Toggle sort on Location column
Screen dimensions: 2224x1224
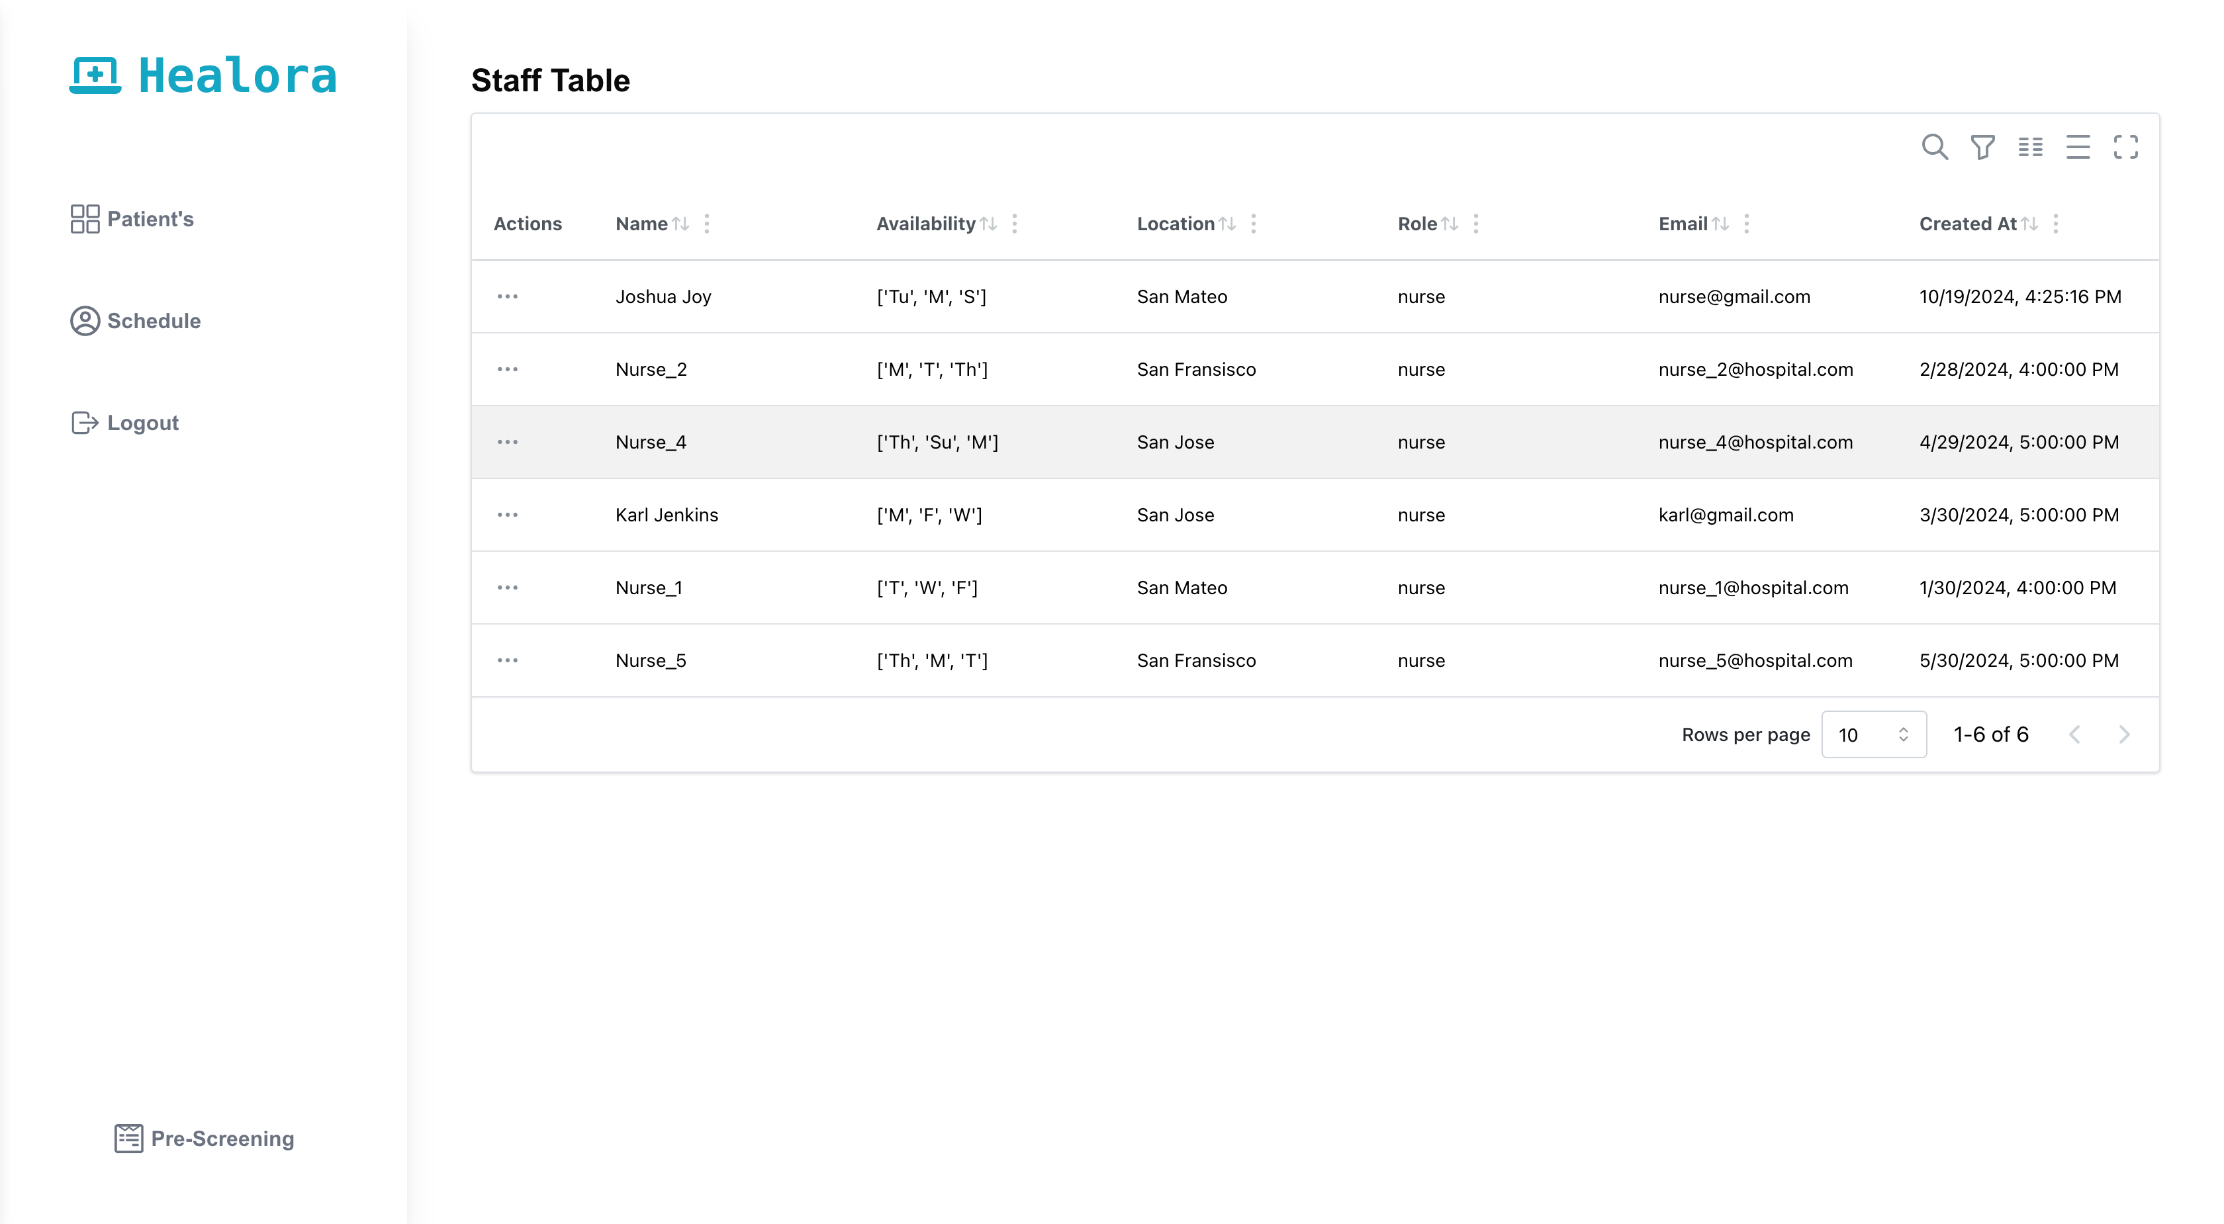1227,224
